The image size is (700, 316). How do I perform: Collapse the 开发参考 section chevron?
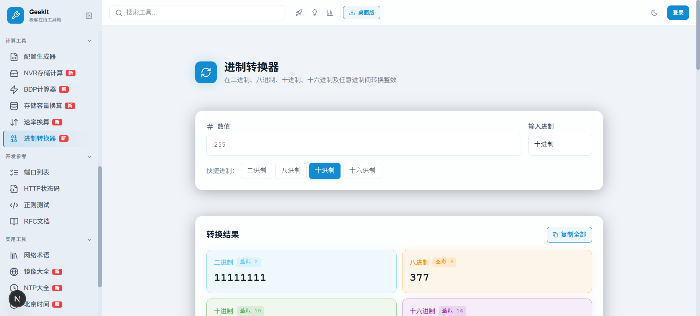pos(90,157)
